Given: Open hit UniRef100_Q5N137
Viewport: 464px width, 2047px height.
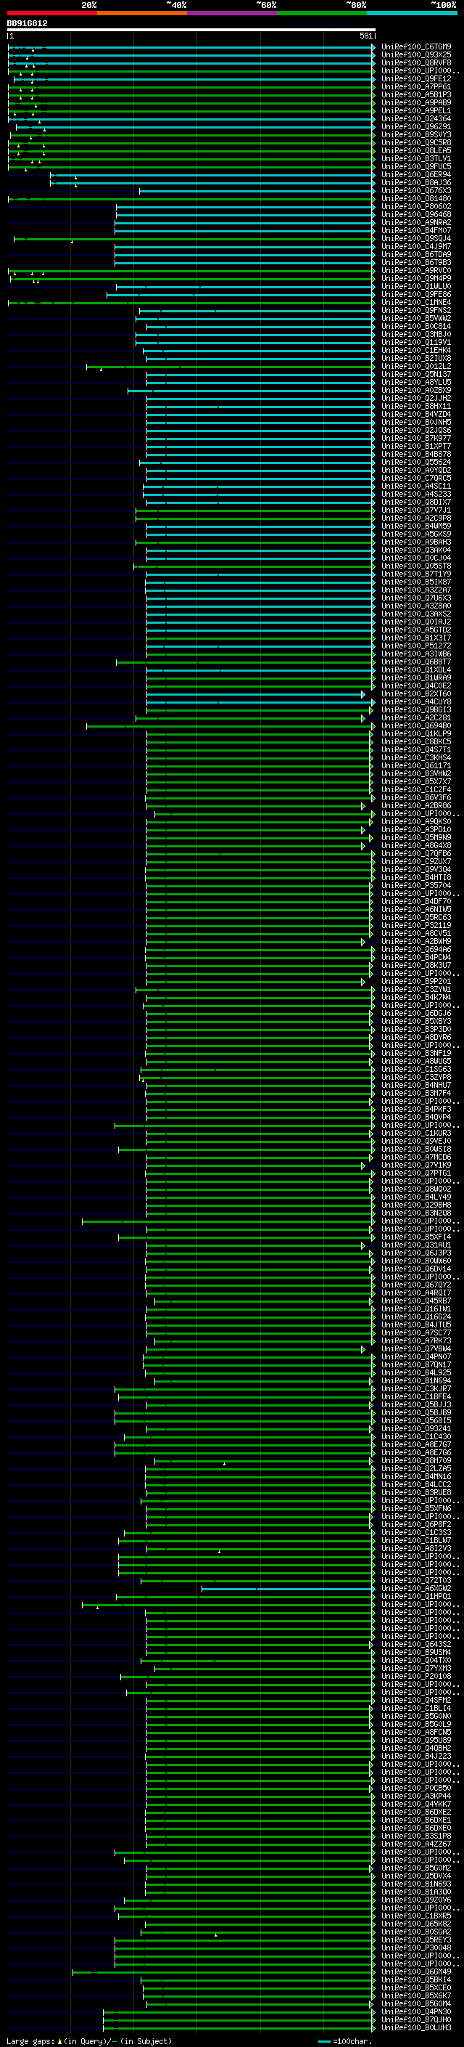Looking at the screenshot, I should tap(416, 374).
